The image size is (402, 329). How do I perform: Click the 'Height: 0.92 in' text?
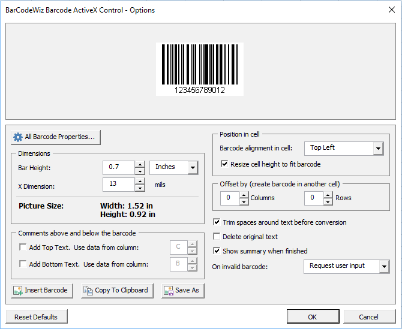(x=128, y=215)
